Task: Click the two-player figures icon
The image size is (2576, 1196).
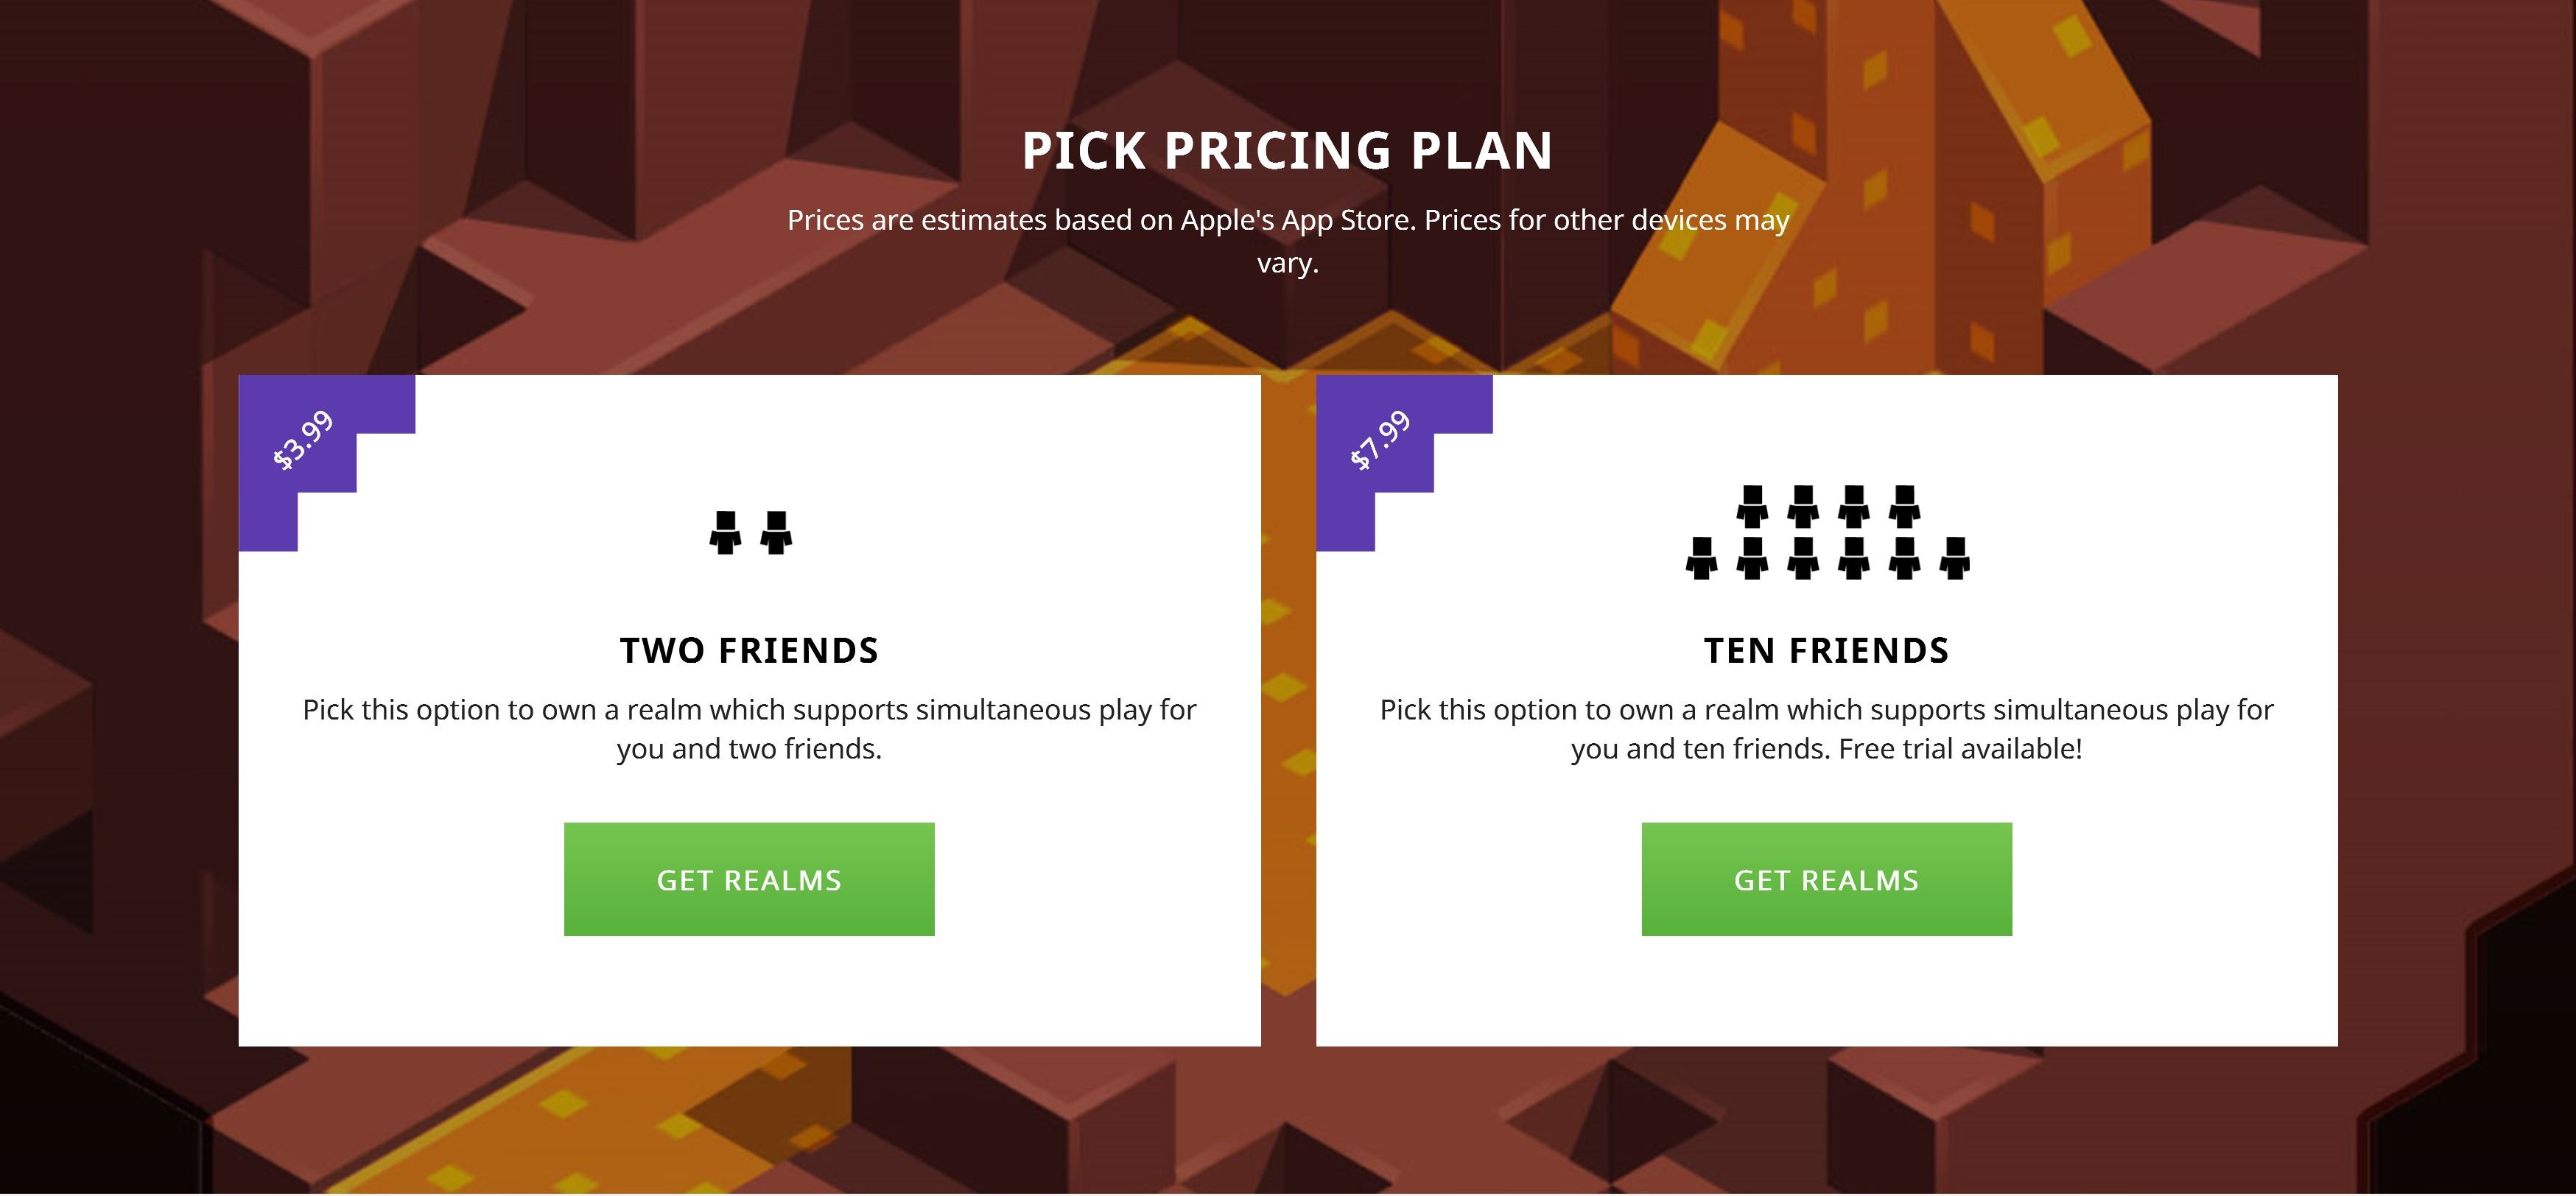Action: click(x=750, y=533)
